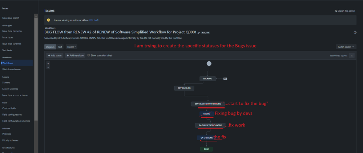Screen dimensions: 363x153
Task: Open New issue search in sidebar
Action: (11, 18)
